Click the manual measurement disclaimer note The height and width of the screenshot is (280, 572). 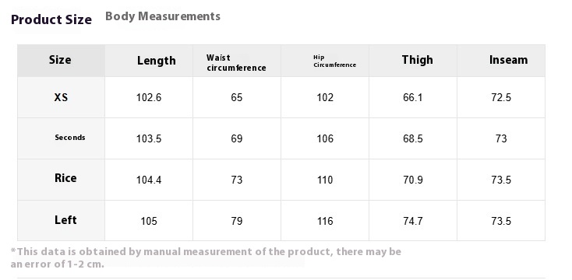pos(206,257)
